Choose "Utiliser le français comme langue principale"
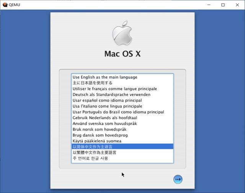This screenshot has width=245, height=193. (122, 89)
